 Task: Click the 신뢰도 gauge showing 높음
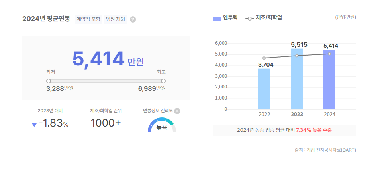tap(162, 125)
